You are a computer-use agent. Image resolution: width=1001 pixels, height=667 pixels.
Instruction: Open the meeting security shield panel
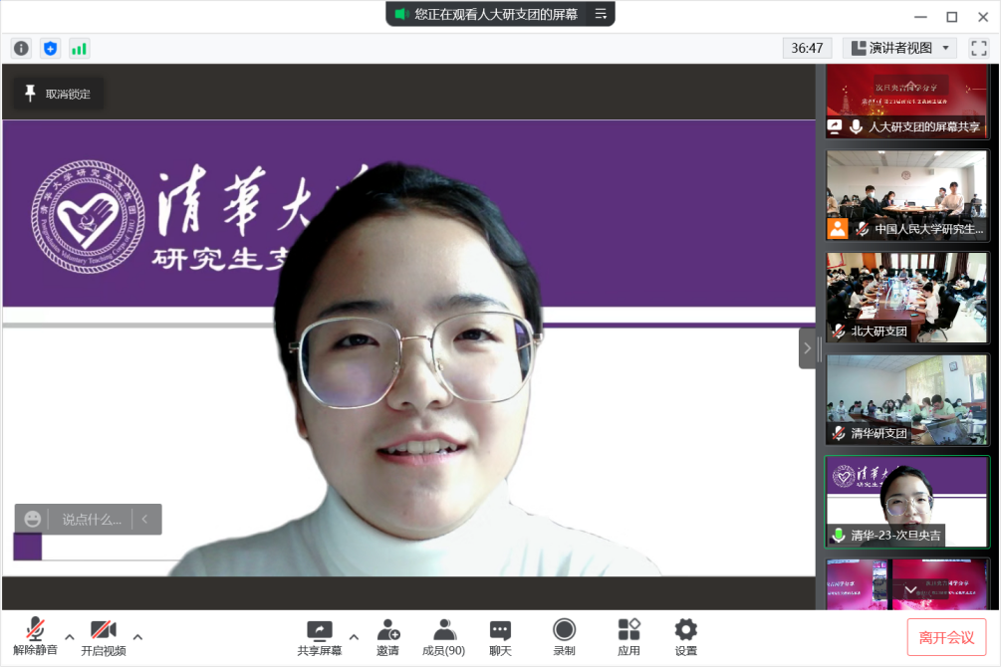click(50, 47)
